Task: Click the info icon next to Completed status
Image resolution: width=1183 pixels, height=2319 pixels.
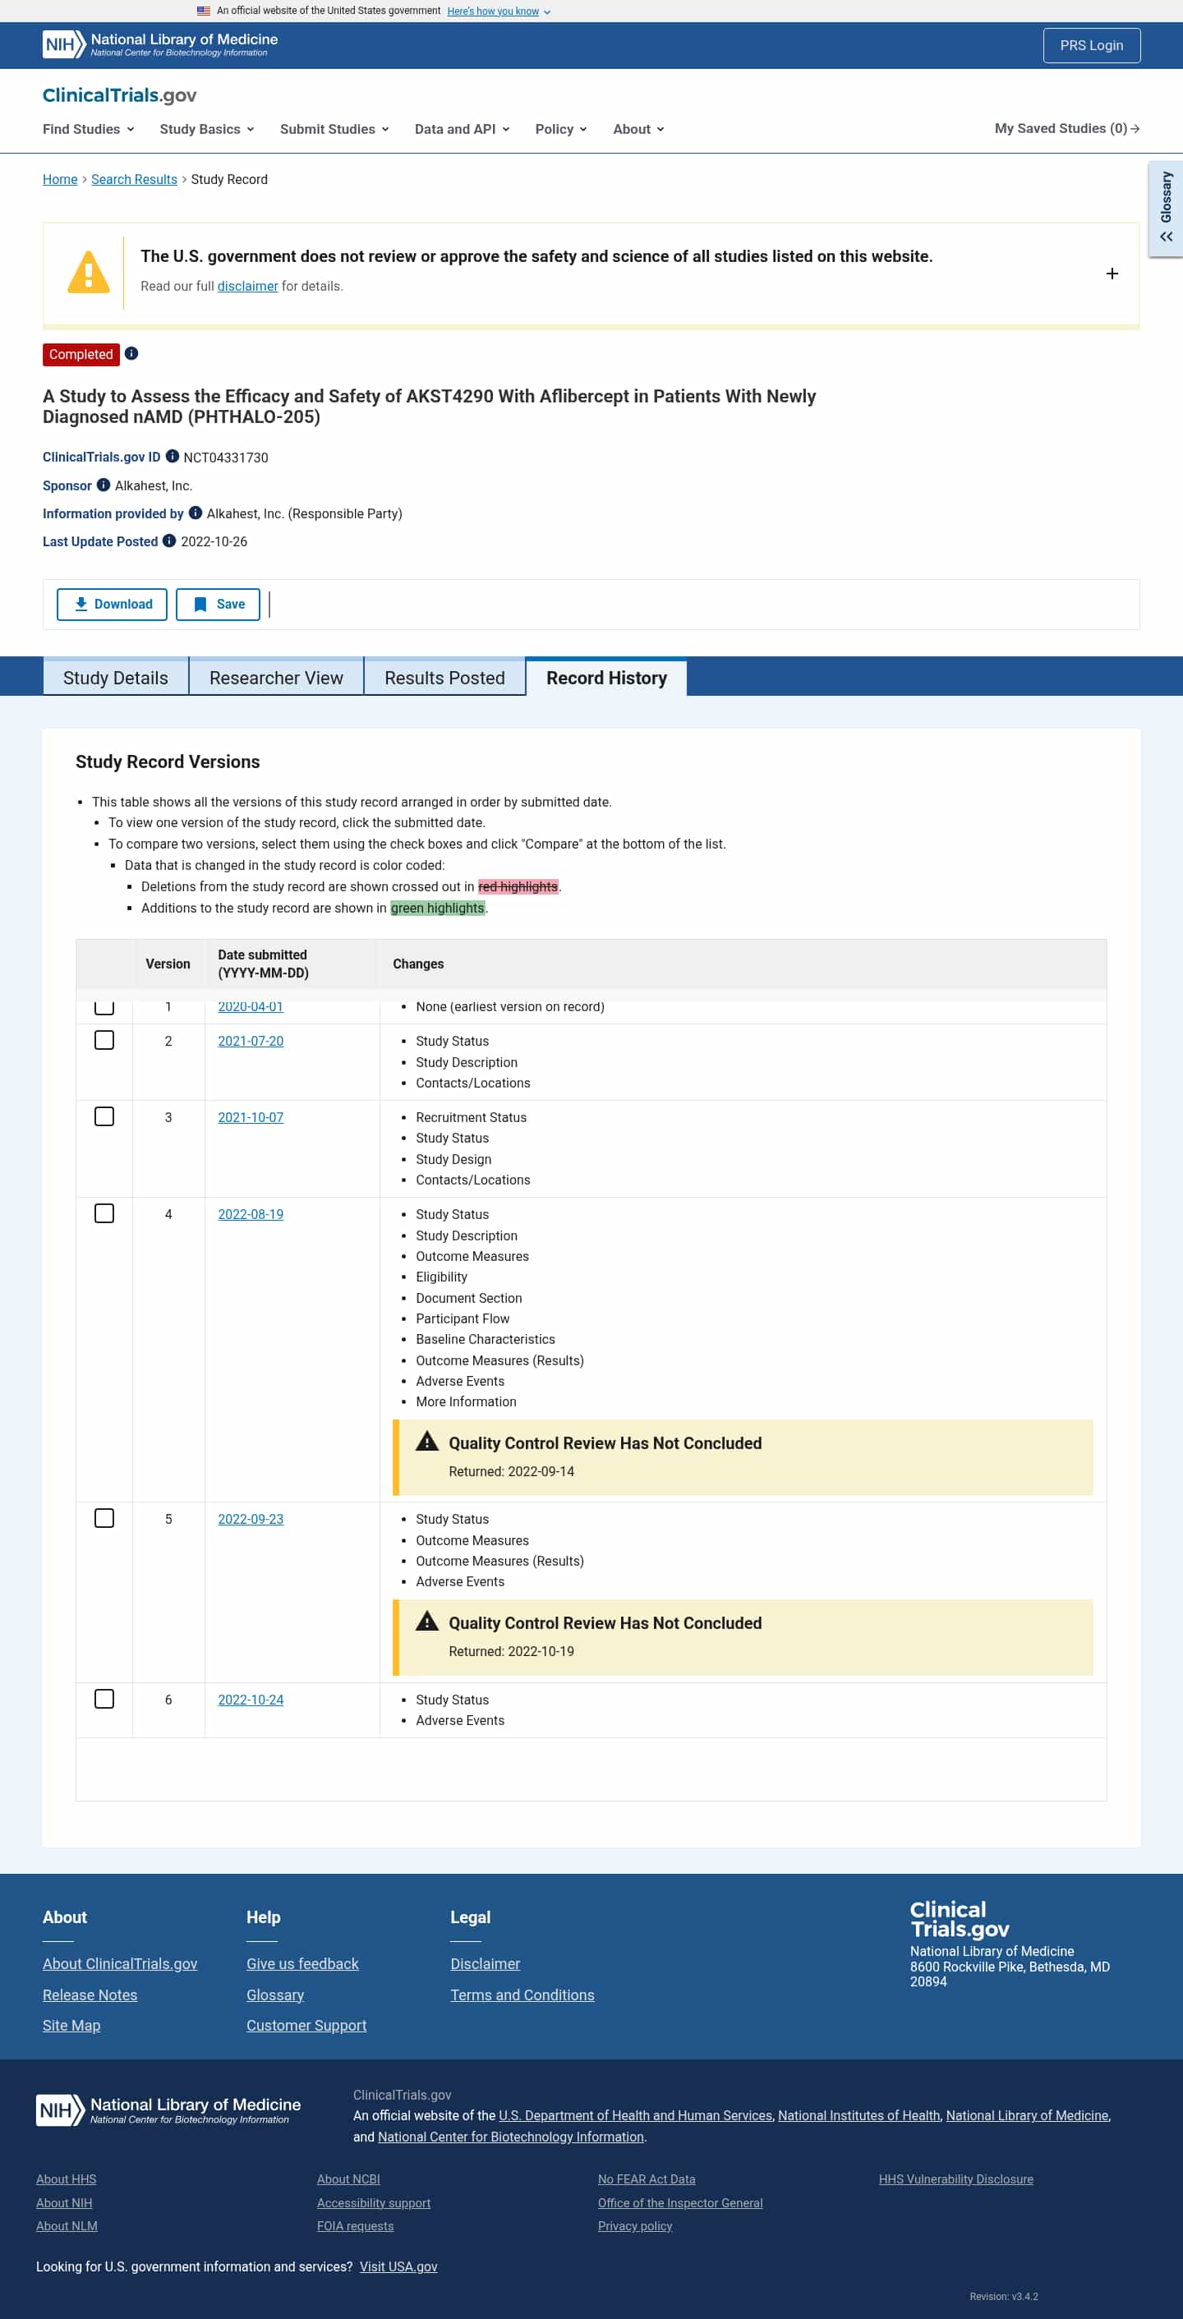Action: click(131, 354)
